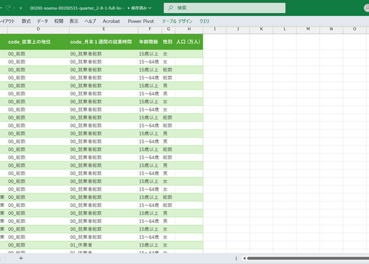Click the fully visible 01_休業者 cell
This screenshot has height=264, width=369.
[x=103, y=245]
